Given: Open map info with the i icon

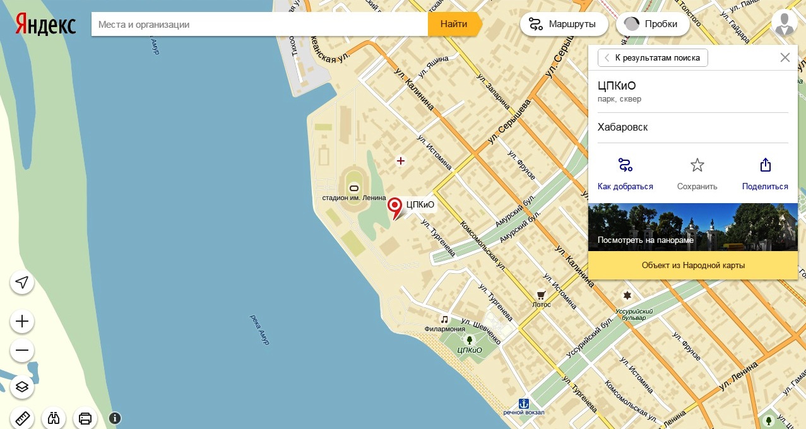Looking at the screenshot, I should (115, 418).
